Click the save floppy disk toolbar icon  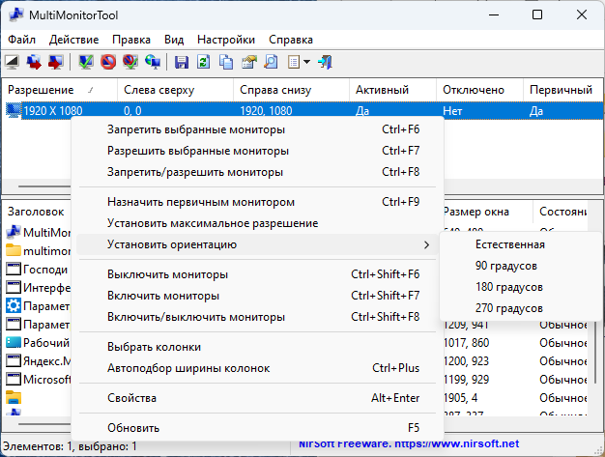click(182, 62)
